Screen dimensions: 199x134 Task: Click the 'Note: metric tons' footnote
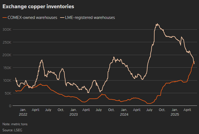click(x=15, y=124)
